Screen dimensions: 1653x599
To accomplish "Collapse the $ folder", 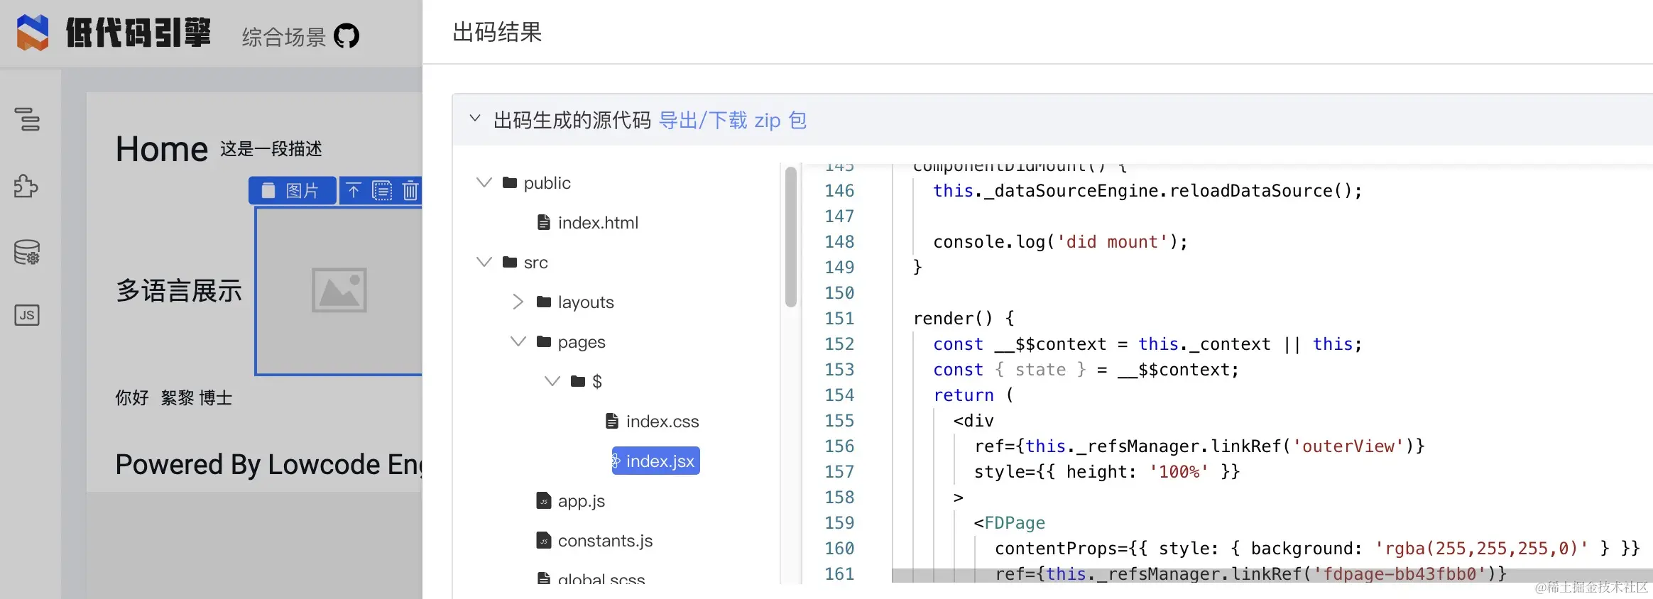I will pos(552,381).
